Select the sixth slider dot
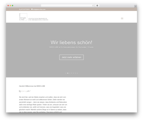143x121 pixels. pyautogui.click(x=75, y=73)
